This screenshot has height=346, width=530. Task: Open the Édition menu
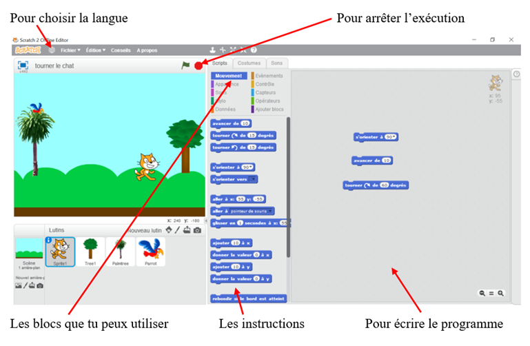(x=96, y=50)
